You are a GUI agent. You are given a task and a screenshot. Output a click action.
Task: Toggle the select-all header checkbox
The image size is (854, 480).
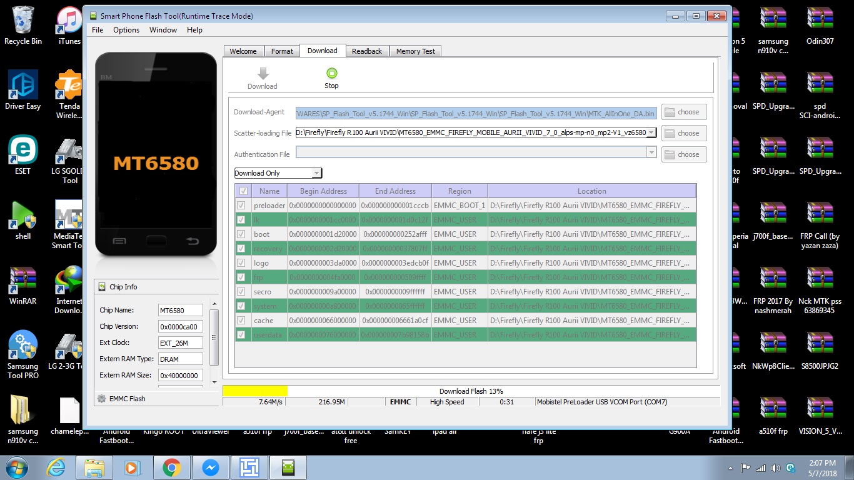click(x=243, y=191)
